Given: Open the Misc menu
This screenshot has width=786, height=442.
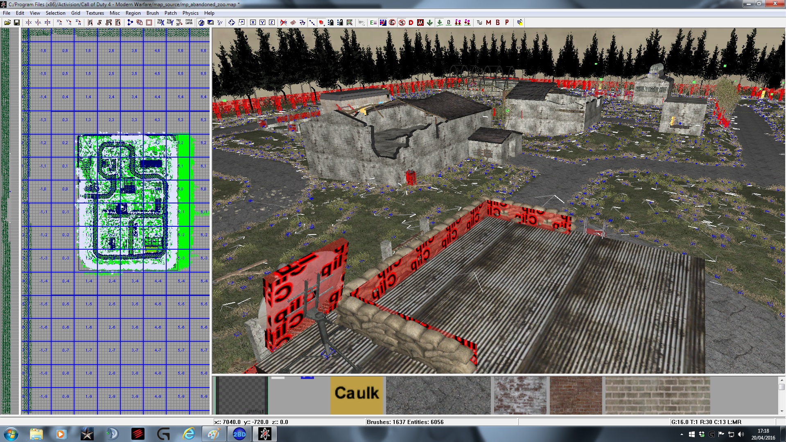Looking at the screenshot, I should pyautogui.click(x=115, y=13).
